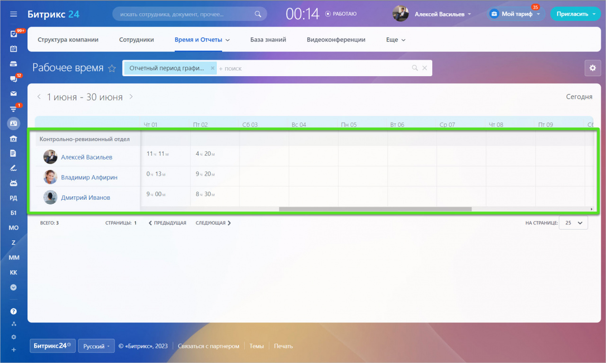Open the МО sidebar shortcut
The width and height of the screenshot is (606, 363).
[13, 228]
